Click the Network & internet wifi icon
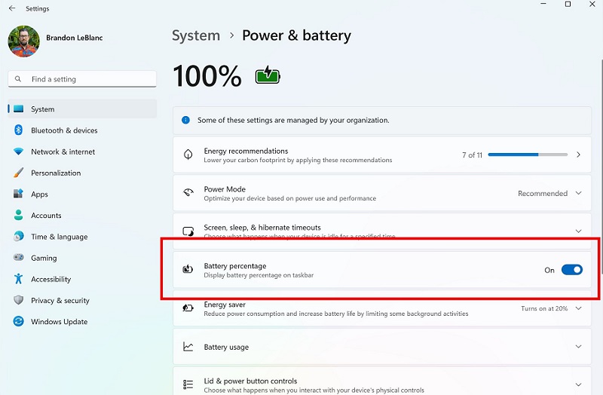Screen dimensions: 603x395 19,152
